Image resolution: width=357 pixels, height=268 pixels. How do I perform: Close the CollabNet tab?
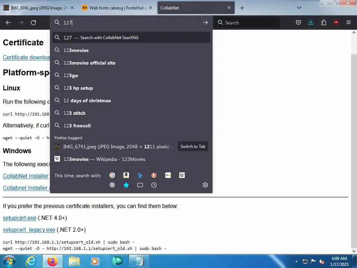tap(229, 8)
